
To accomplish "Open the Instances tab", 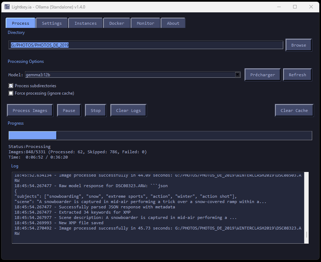I will click(85, 23).
